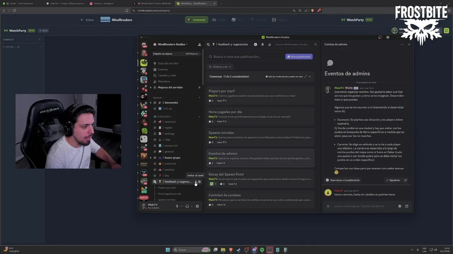Open server Eventos in Discord sidebar

click(x=177, y=69)
